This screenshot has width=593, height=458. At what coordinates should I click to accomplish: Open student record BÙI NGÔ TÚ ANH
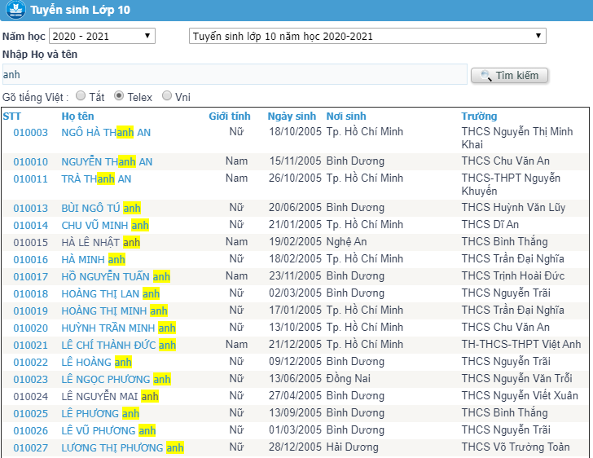click(101, 209)
